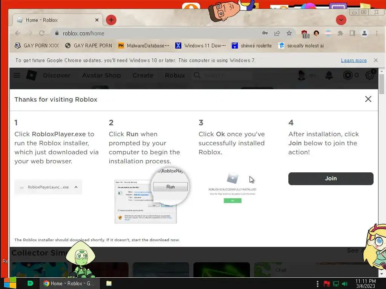The width and height of the screenshot is (386, 289).
Task: Open the Avatar Shop nav item
Action: click(x=101, y=75)
